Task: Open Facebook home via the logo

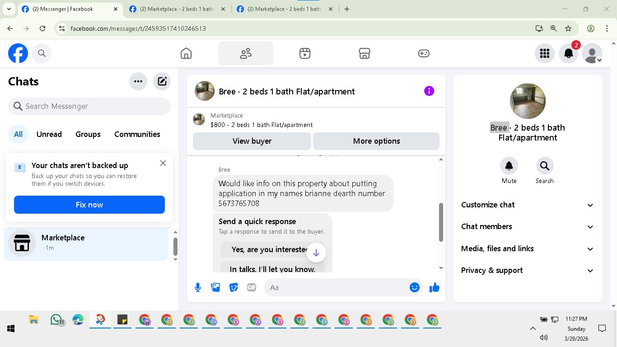Action: tap(18, 53)
